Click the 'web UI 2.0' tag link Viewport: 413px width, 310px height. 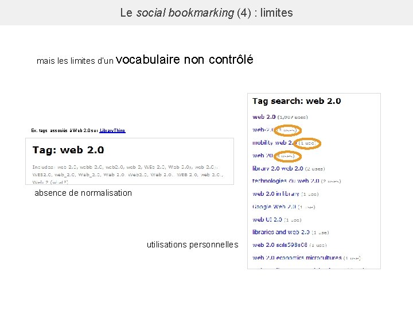tap(267, 219)
